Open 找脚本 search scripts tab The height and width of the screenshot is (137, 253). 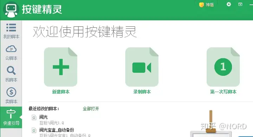tap(11, 74)
